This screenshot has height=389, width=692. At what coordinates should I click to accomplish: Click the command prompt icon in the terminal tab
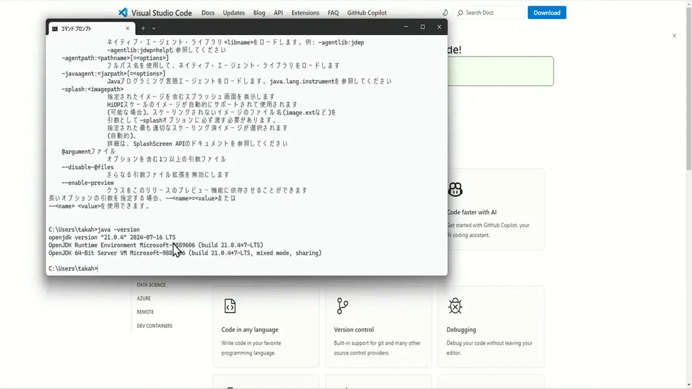tap(55, 28)
